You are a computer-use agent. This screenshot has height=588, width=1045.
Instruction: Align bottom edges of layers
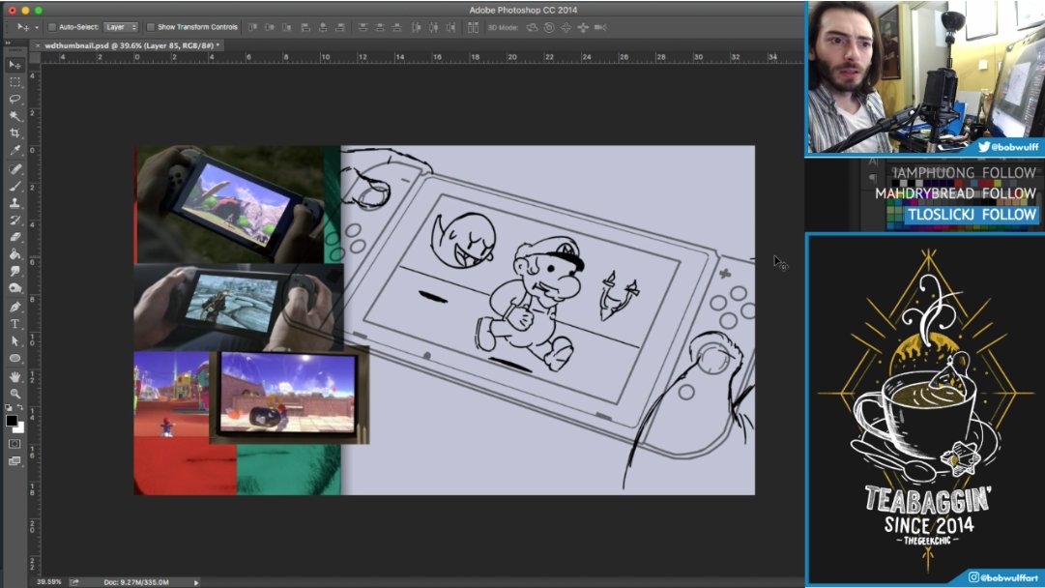click(287, 27)
